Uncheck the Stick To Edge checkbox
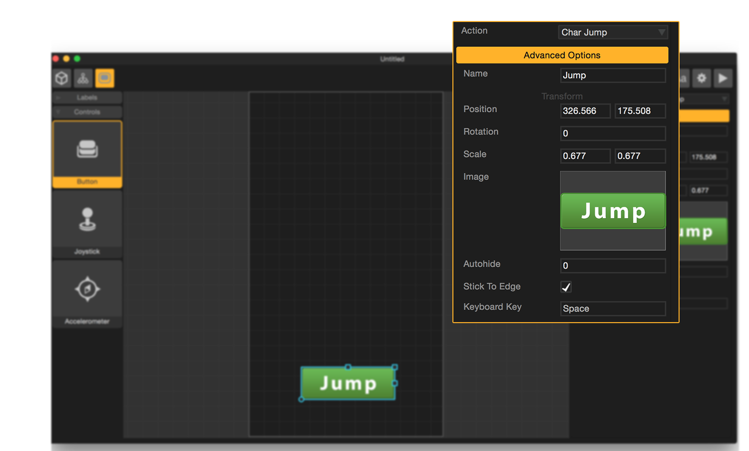Image resolution: width=749 pixels, height=451 pixels. tap(566, 287)
